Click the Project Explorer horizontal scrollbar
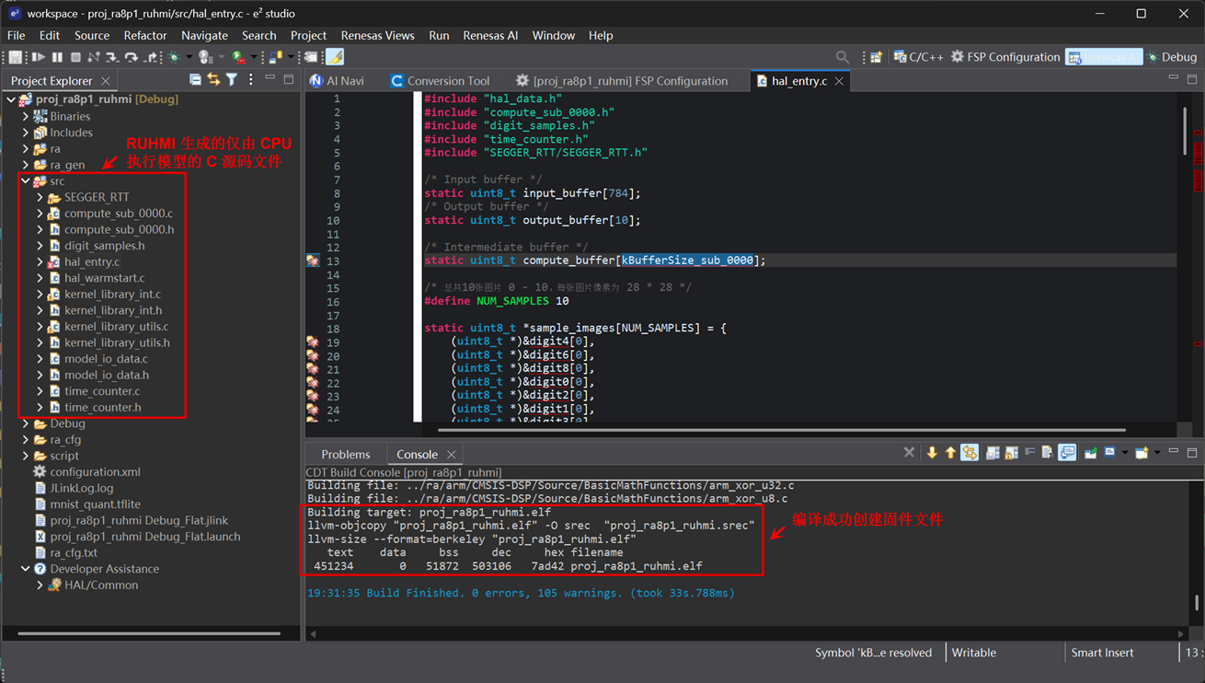Screen dimensions: 1205x683 pyautogui.click(x=149, y=633)
